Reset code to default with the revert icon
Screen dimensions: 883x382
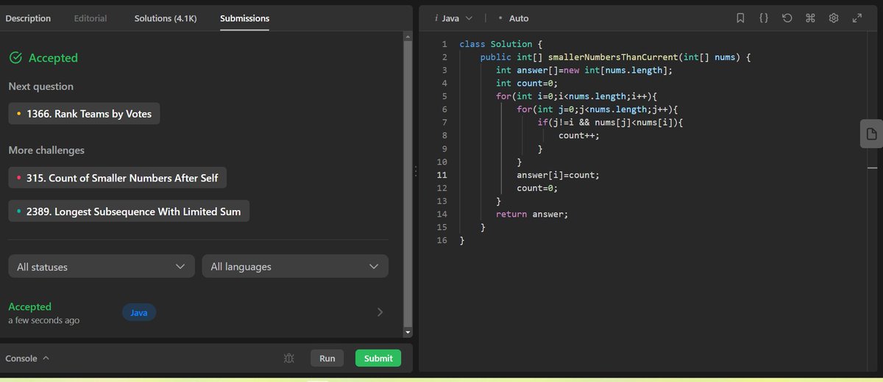787,18
